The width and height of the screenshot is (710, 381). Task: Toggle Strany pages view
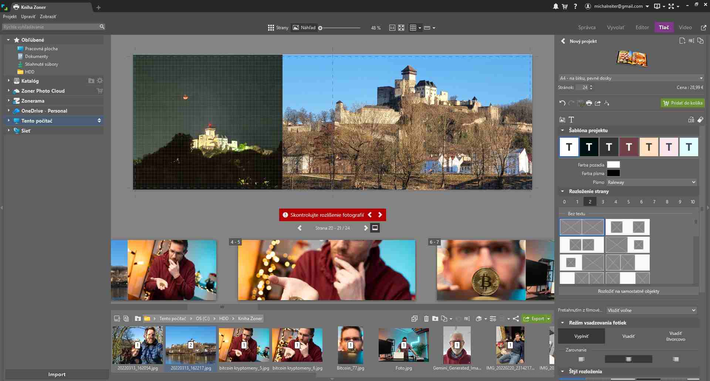click(278, 28)
